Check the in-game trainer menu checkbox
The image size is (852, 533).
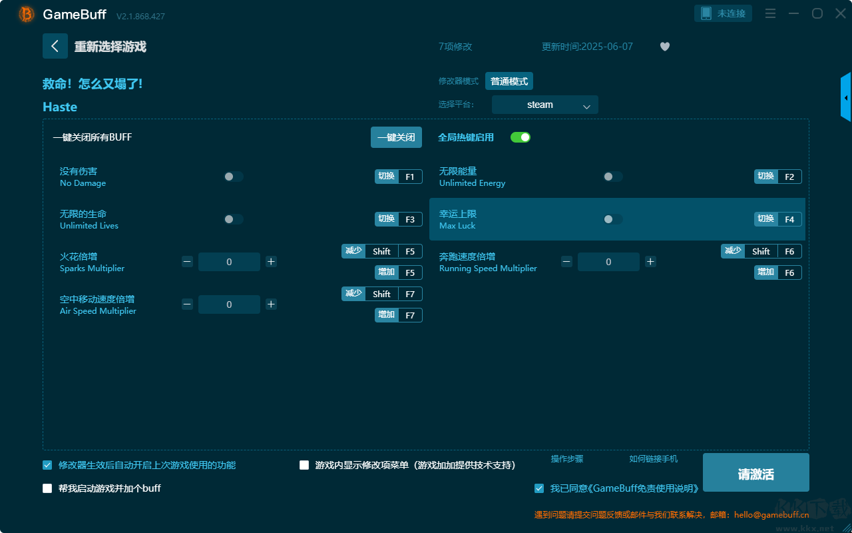304,465
